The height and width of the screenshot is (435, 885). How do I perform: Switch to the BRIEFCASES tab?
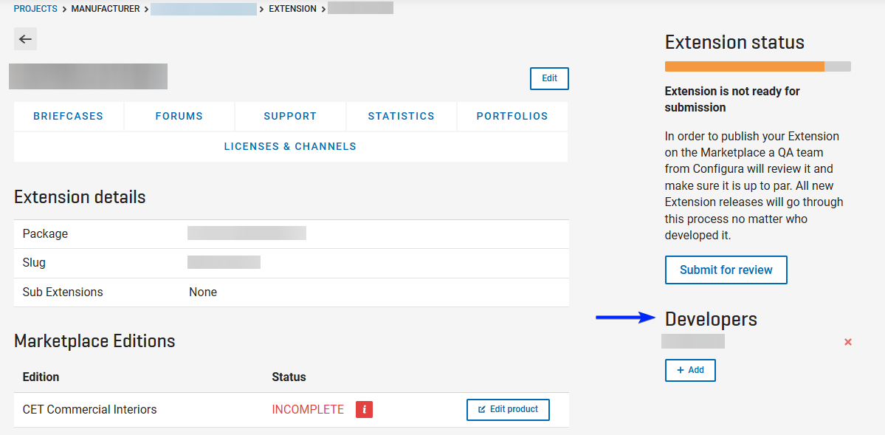68,116
